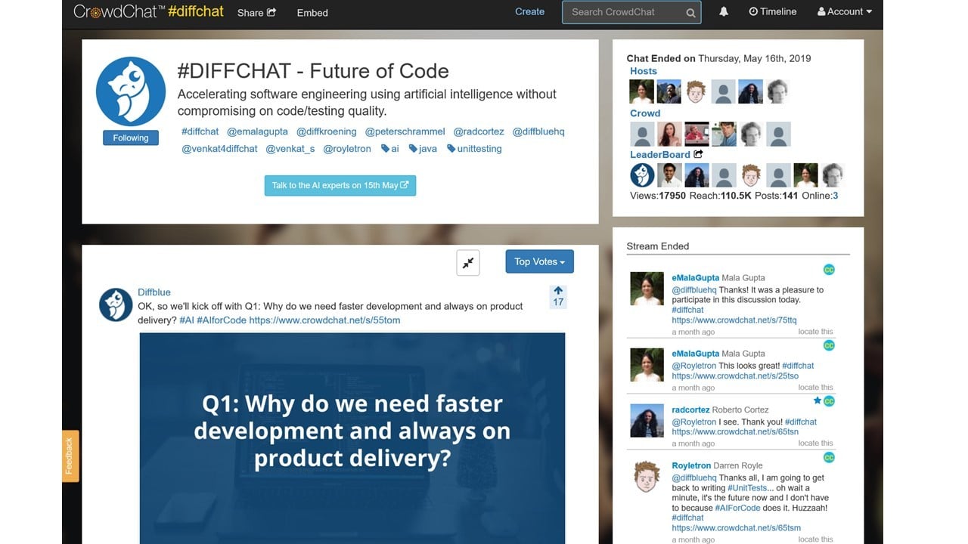
Task: Click the second crowd member avatar
Action: [x=669, y=134]
